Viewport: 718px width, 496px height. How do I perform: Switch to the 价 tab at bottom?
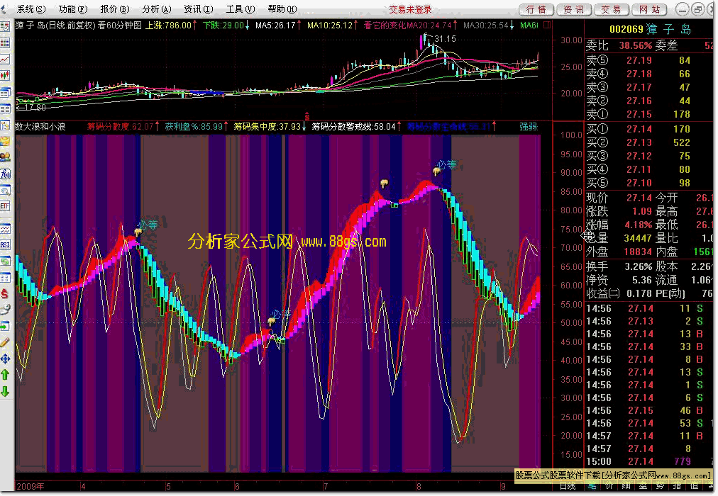click(609, 486)
